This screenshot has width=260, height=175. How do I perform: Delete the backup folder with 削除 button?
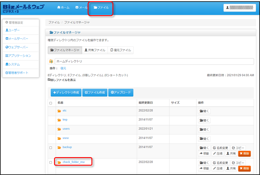coord(244,154)
